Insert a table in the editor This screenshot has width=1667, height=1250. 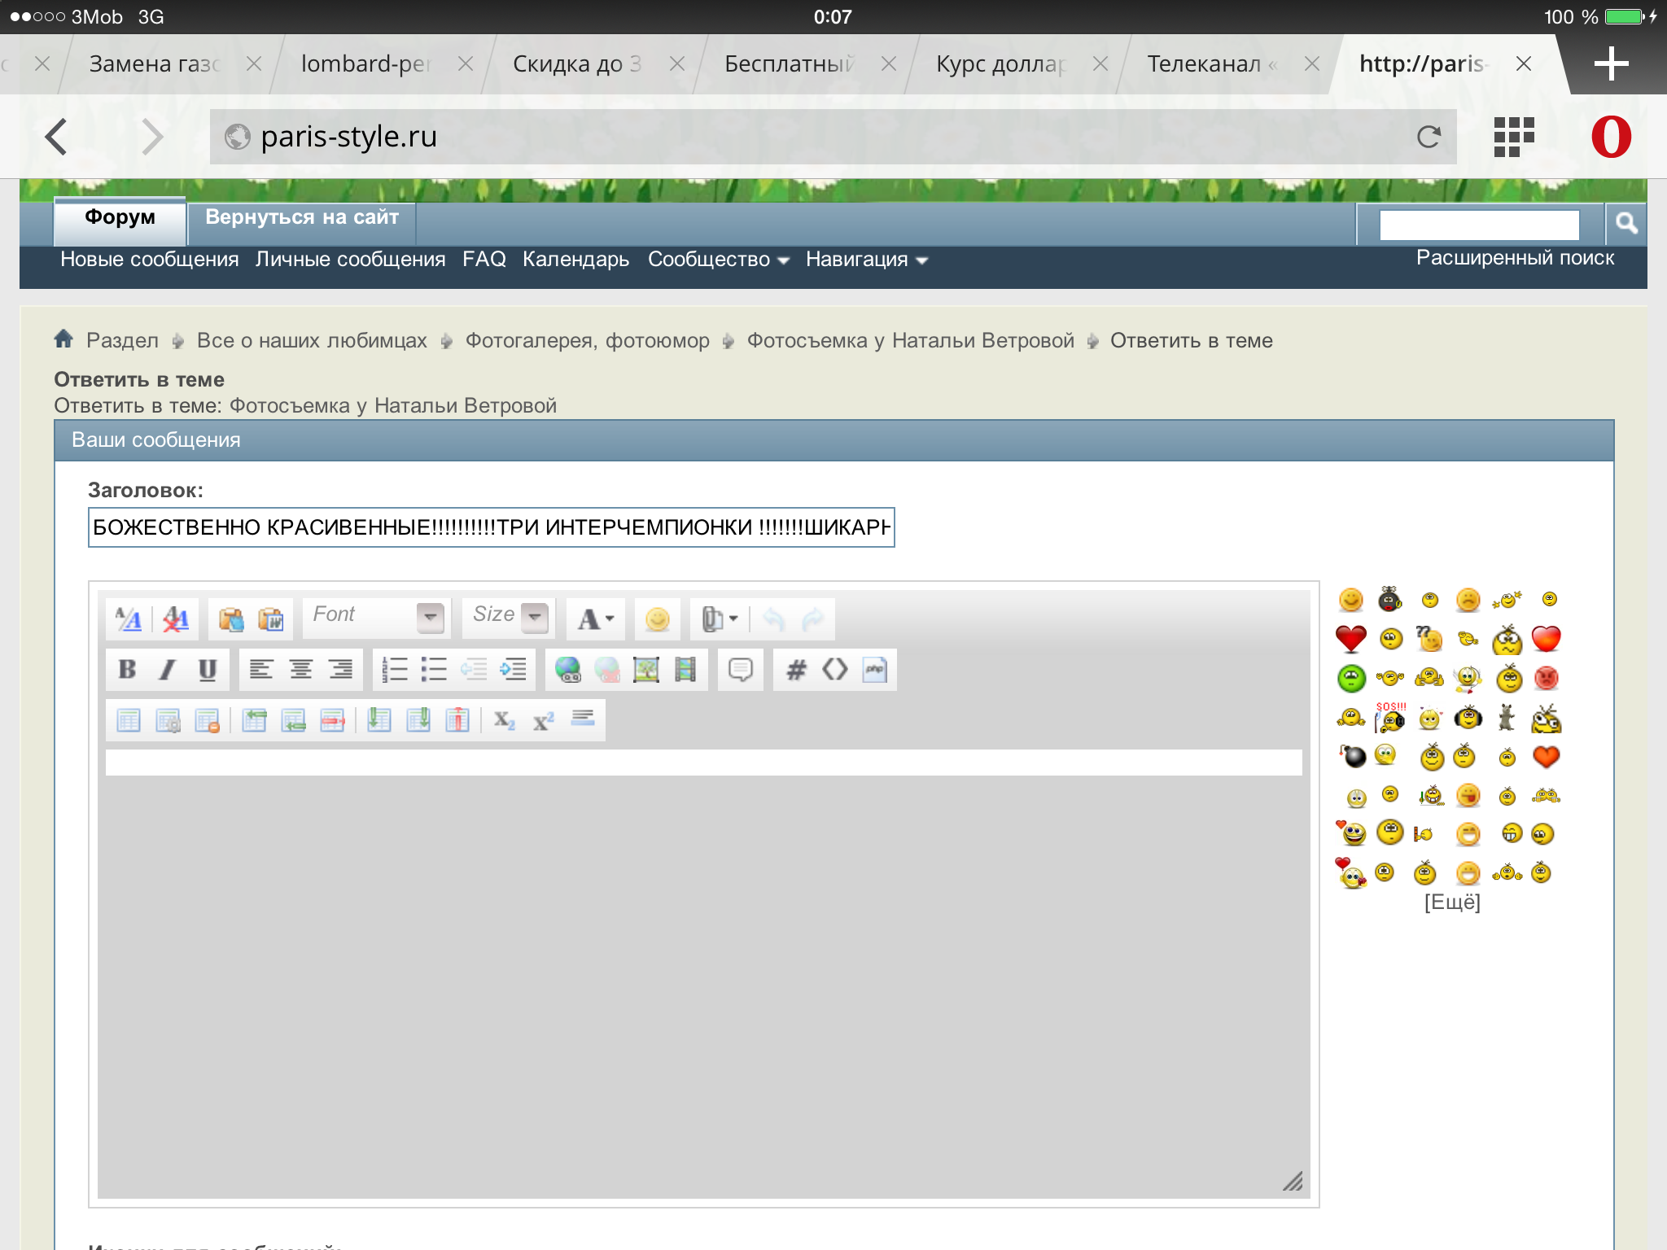tap(129, 720)
